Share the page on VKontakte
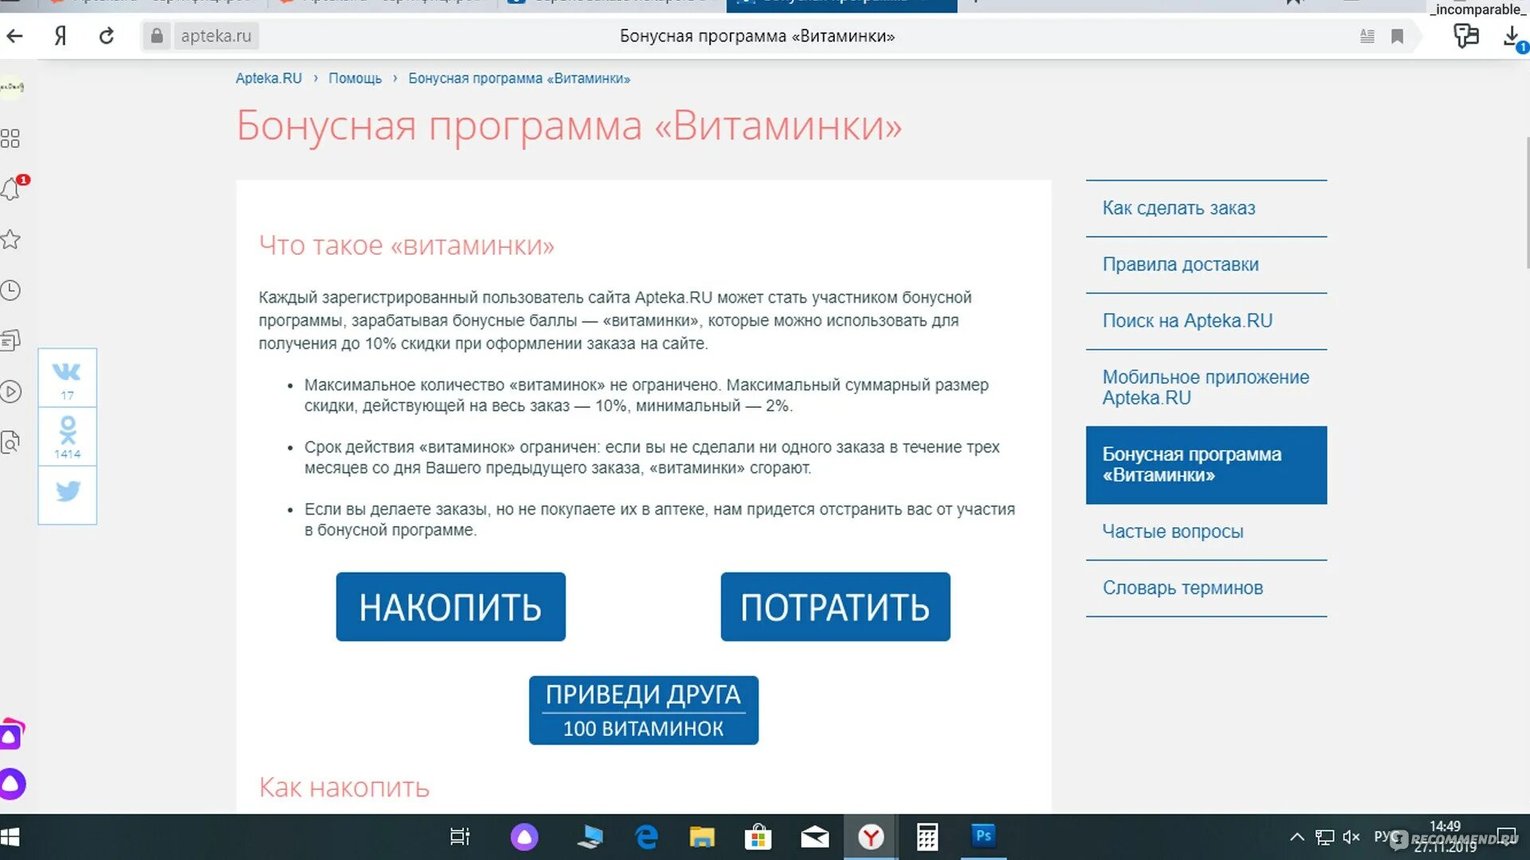Screen dimensions: 1530x860 (67, 377)
